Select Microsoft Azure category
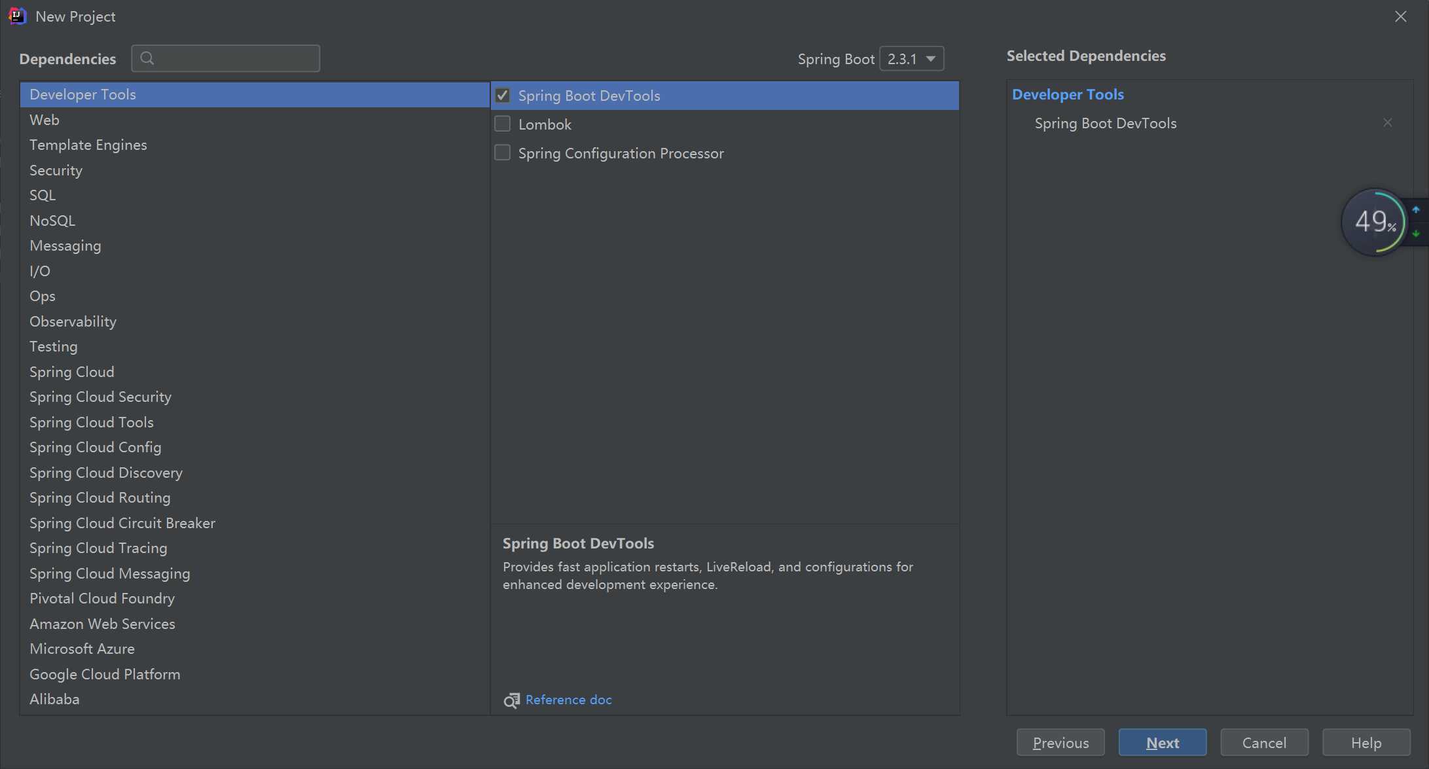 [255, 649]
